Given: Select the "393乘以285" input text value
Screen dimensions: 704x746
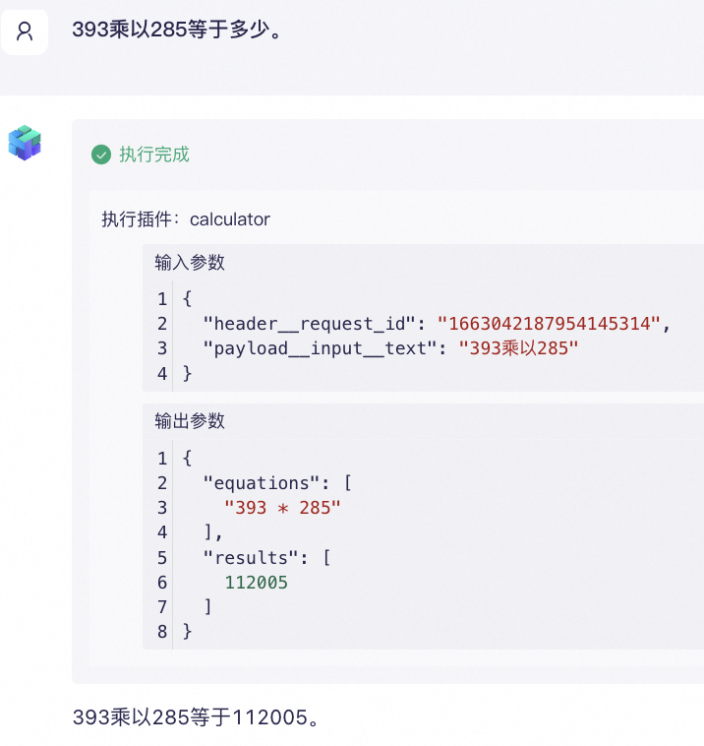Looking at the screenshot, I should tap(518, 349).
